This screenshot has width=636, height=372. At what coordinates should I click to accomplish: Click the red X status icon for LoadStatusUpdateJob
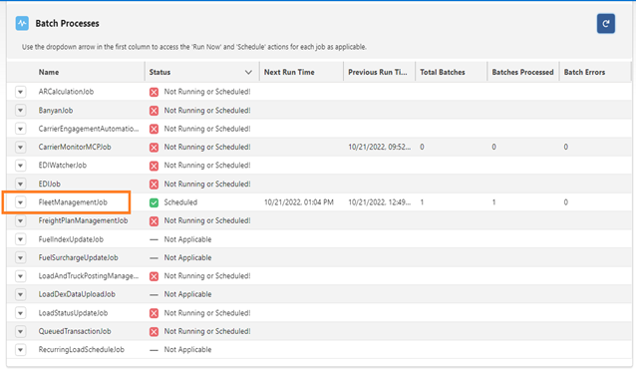pyautogui.click(x=154, y=313)
